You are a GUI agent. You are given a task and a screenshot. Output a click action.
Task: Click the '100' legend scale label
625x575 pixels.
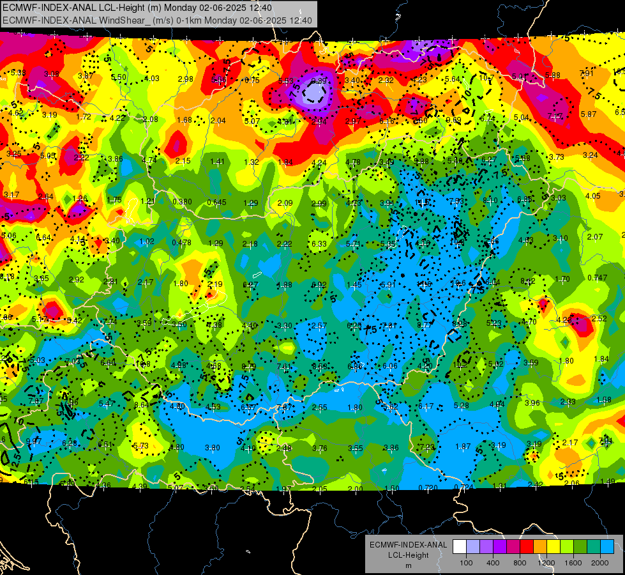466,563
